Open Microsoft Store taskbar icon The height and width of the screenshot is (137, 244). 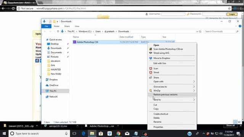(x=101, y=134)
